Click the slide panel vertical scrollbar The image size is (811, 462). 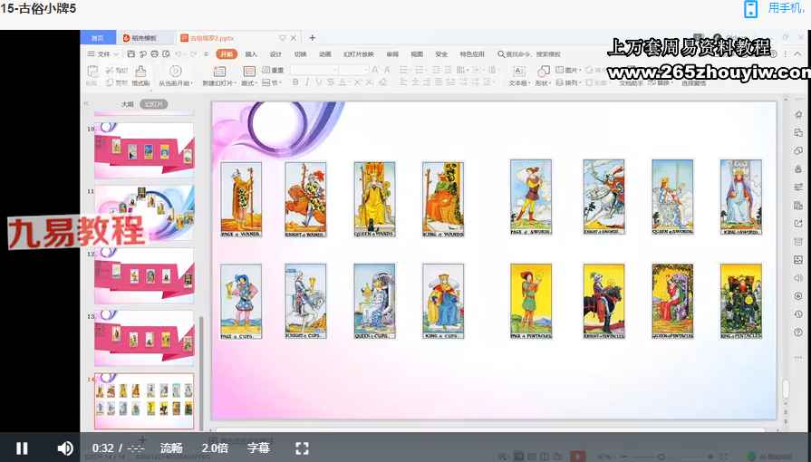(201, 371)
